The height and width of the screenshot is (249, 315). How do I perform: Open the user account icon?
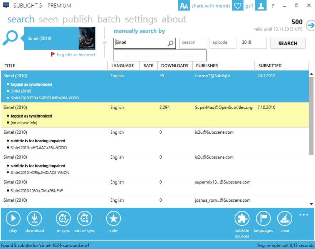pyautogui.click(x=261, y=6)
